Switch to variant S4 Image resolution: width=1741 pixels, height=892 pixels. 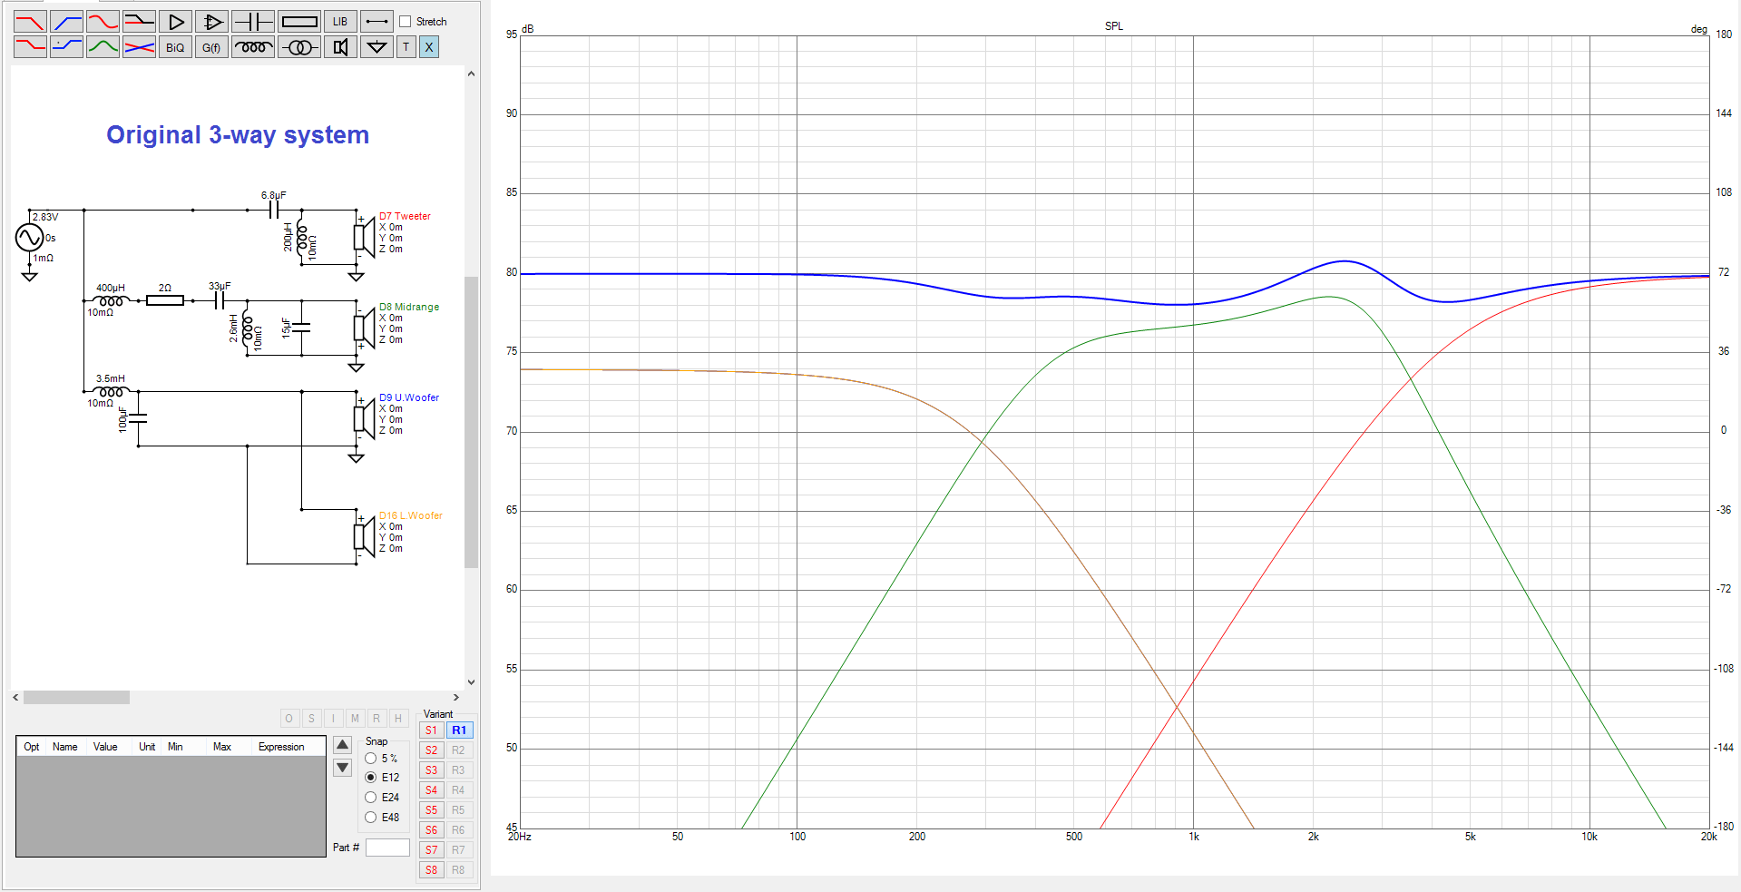(x=432, y=790)
